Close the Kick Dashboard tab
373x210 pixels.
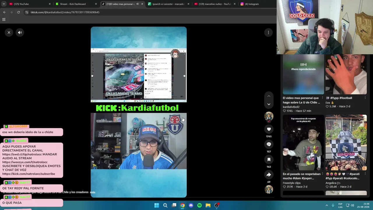click(x=96, y=4)
